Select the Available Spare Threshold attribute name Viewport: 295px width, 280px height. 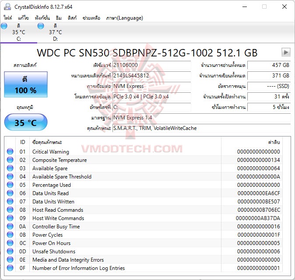(x=62, y=177)
